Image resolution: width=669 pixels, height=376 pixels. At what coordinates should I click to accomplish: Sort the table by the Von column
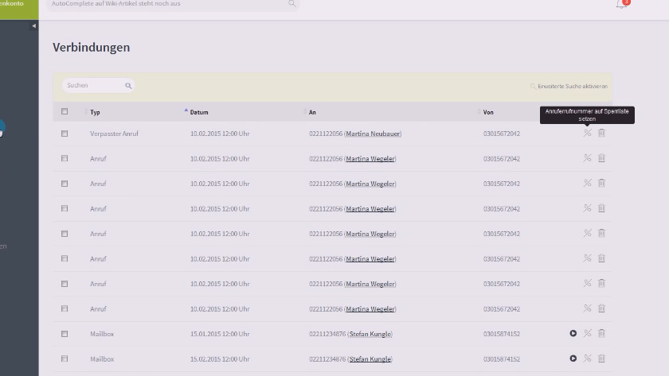click(487, 112)
